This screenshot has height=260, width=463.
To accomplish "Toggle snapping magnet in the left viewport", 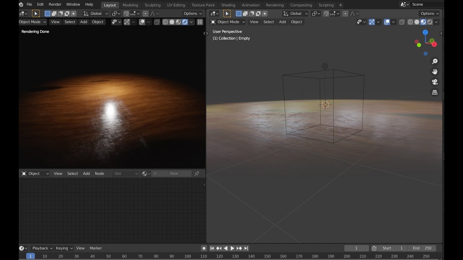I will point(126,13).
